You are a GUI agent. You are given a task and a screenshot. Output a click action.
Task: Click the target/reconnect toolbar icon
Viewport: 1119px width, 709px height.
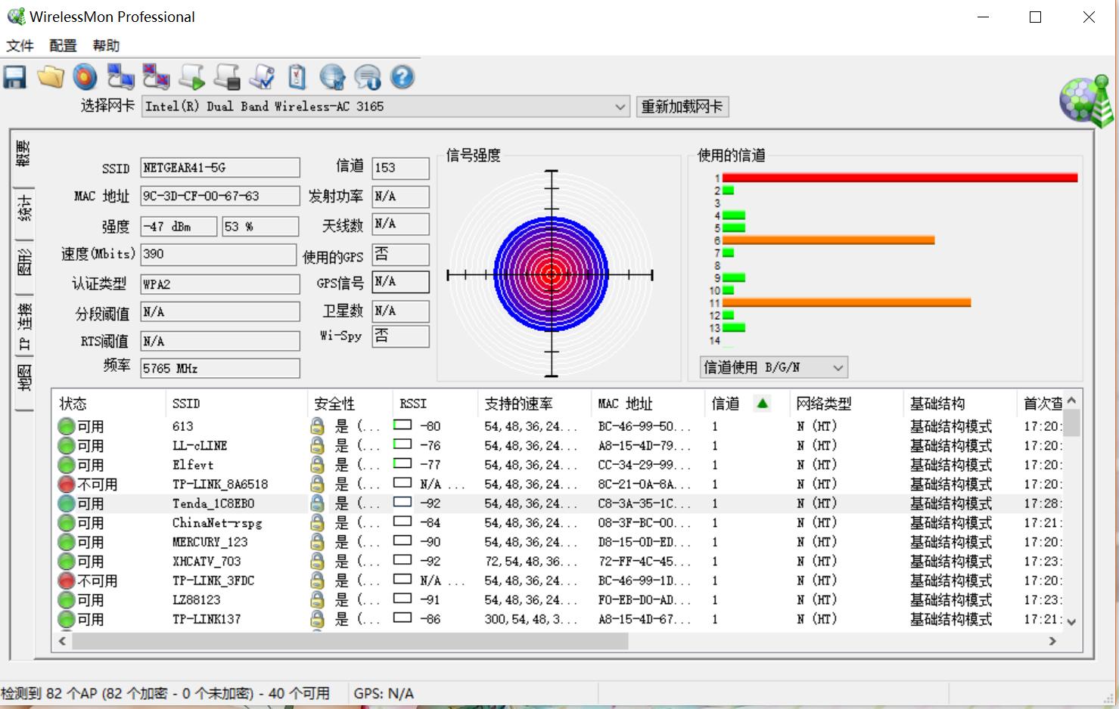85,76
